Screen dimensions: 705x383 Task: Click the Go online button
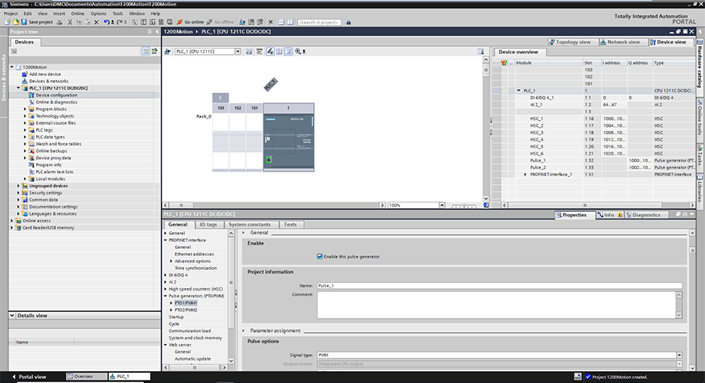pyautogui.click(x=190, y=22)
